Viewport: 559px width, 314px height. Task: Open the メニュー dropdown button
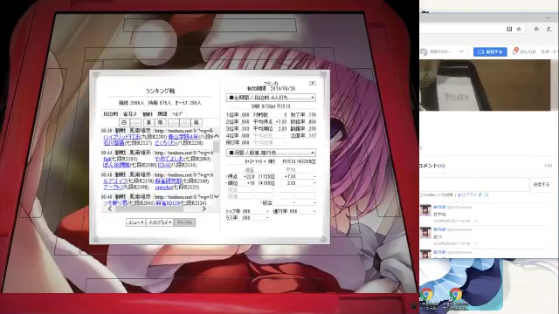135,222
